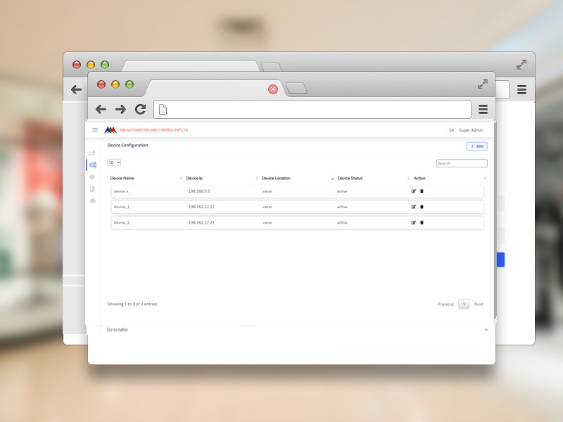Open the analytics chart sidebar icon

click(92, 153)
